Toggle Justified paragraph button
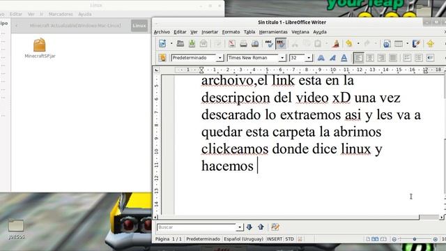446x251 pixels. (393, 58)
